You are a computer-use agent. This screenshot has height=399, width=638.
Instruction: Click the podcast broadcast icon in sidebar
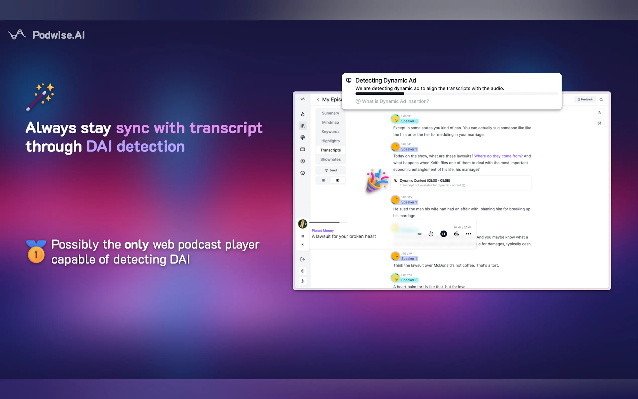302,137
